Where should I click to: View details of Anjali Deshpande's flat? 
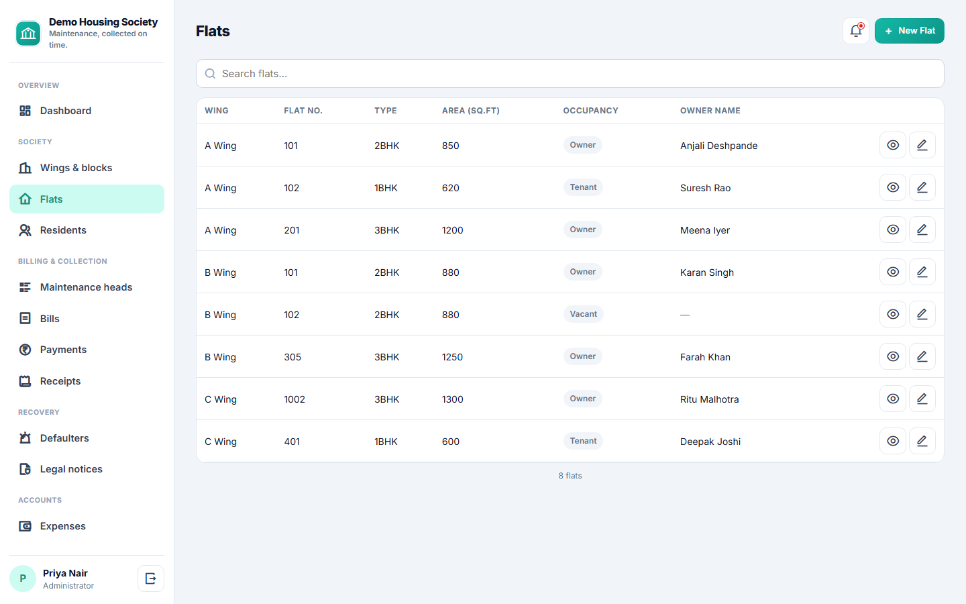click(x=893, y=145)
